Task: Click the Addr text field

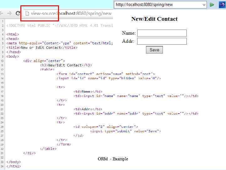Action: 162,41
